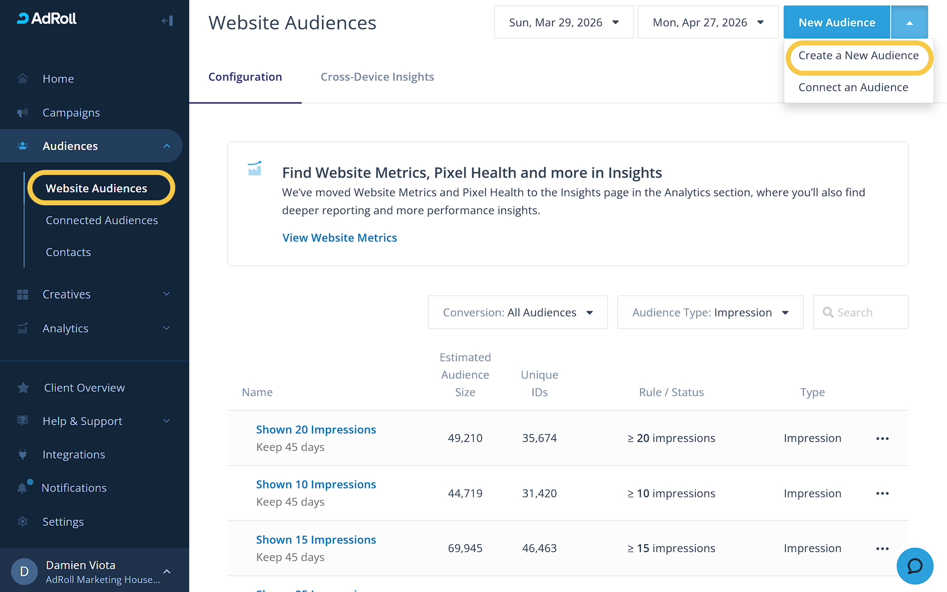Click the AdRoll logo
The width and height of the screenshot is (947, 592).
pyautogui.click(x=47, y=19)
